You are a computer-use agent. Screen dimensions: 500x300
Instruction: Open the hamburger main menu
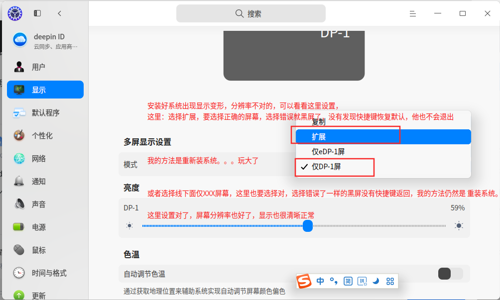413,13
